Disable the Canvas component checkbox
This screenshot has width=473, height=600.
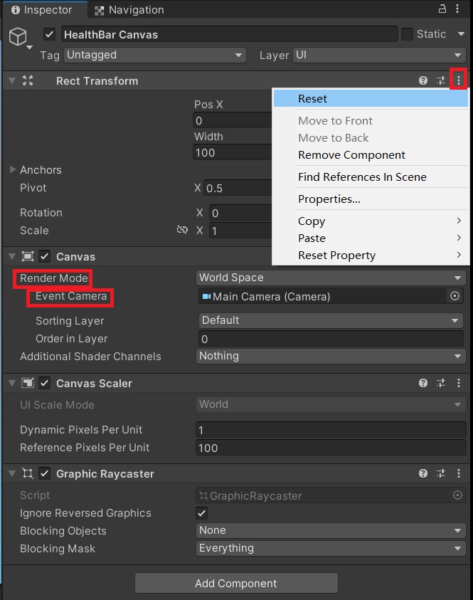[x=45, y=256]
